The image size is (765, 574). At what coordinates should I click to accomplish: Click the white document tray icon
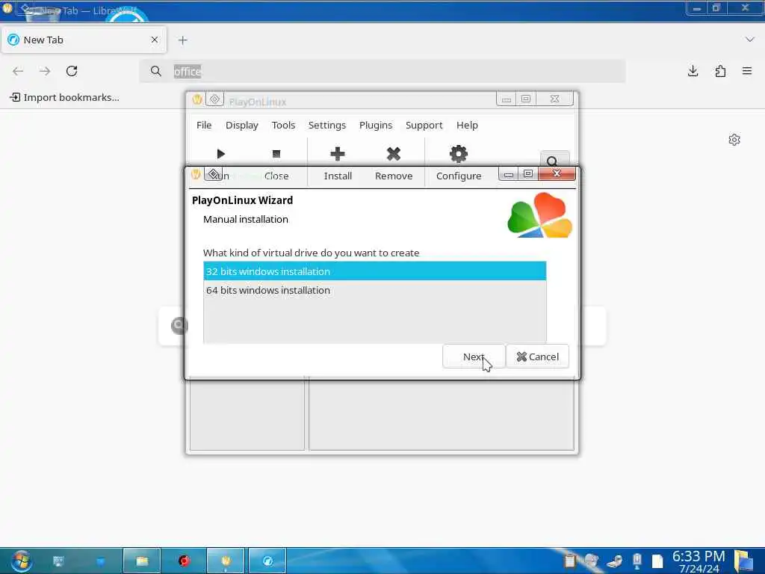point(657,561)
